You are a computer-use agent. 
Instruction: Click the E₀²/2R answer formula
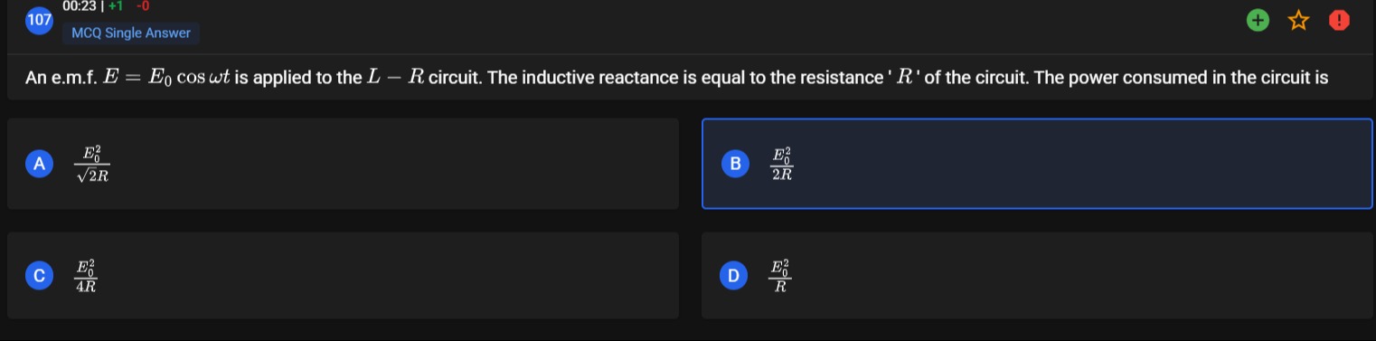click(x=782, y=164)
